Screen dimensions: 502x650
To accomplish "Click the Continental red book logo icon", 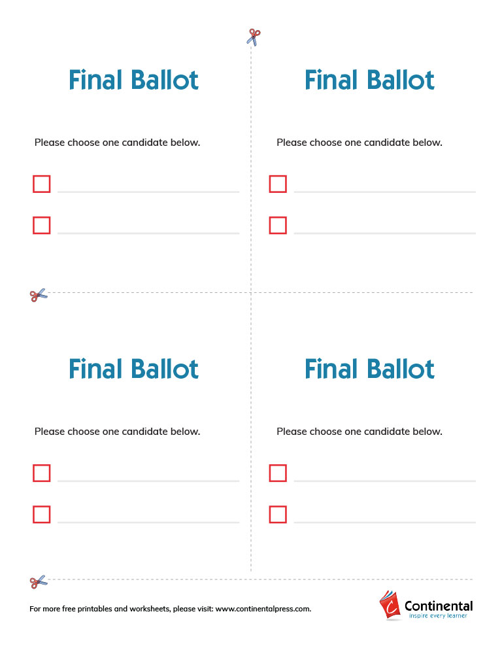I will coord(390,605).
